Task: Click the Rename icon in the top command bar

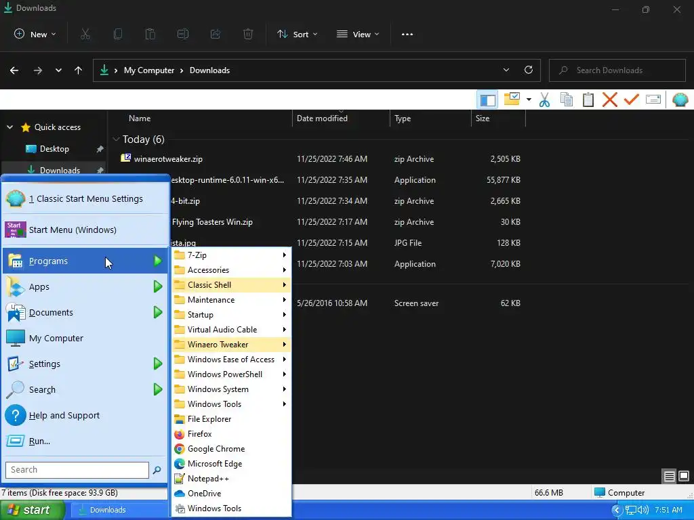Action: [183, 34]
